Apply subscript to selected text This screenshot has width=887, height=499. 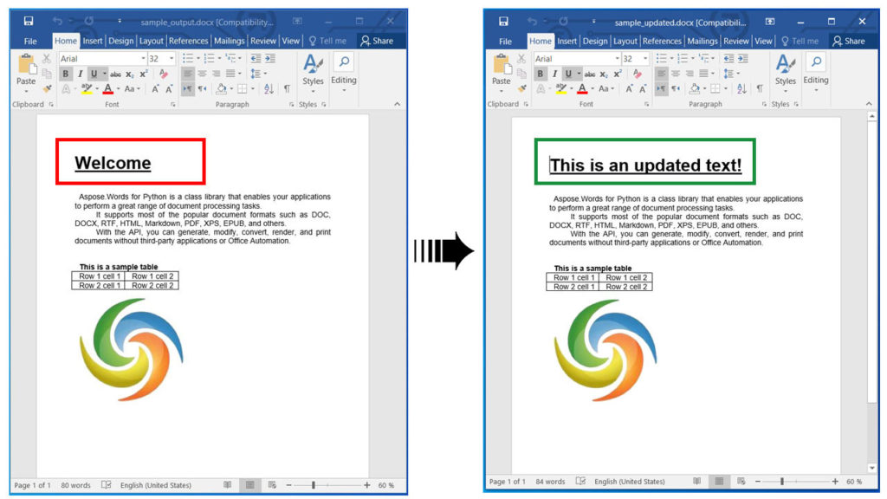(x=129, y=75)
